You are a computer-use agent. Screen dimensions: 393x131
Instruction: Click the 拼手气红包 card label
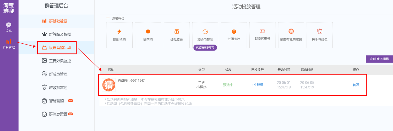[x=320, y=39]
